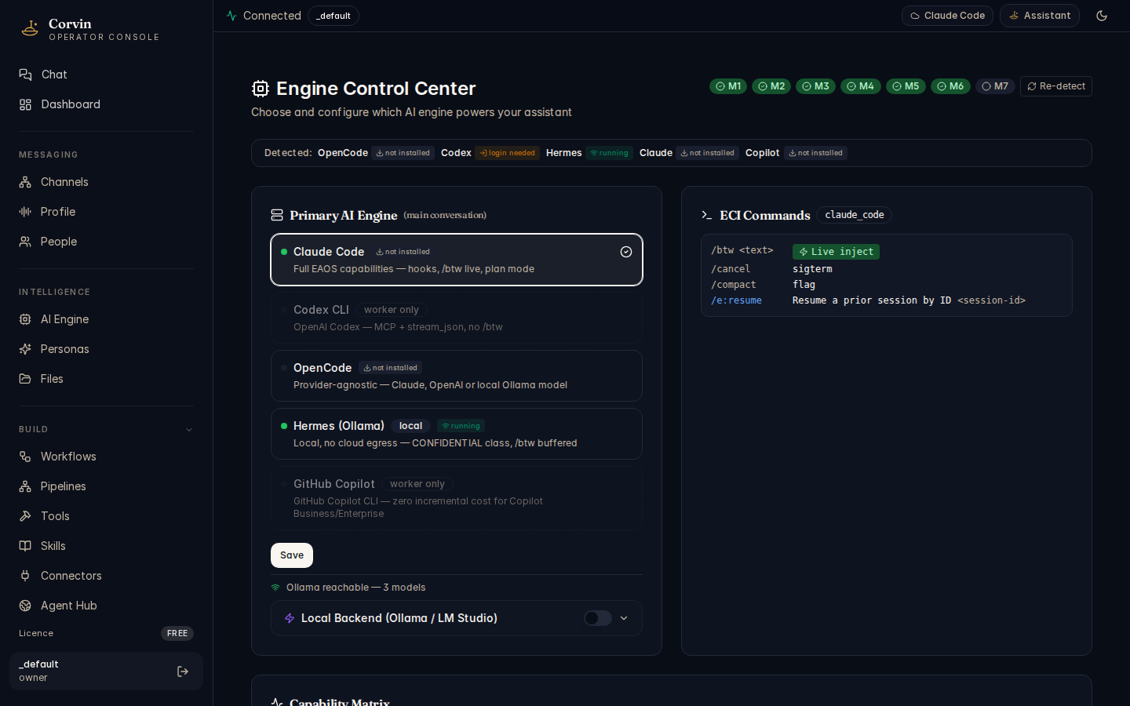Click the Primary AI Engine server icon
Screen dimensions: 1130x706
[277, 215]
